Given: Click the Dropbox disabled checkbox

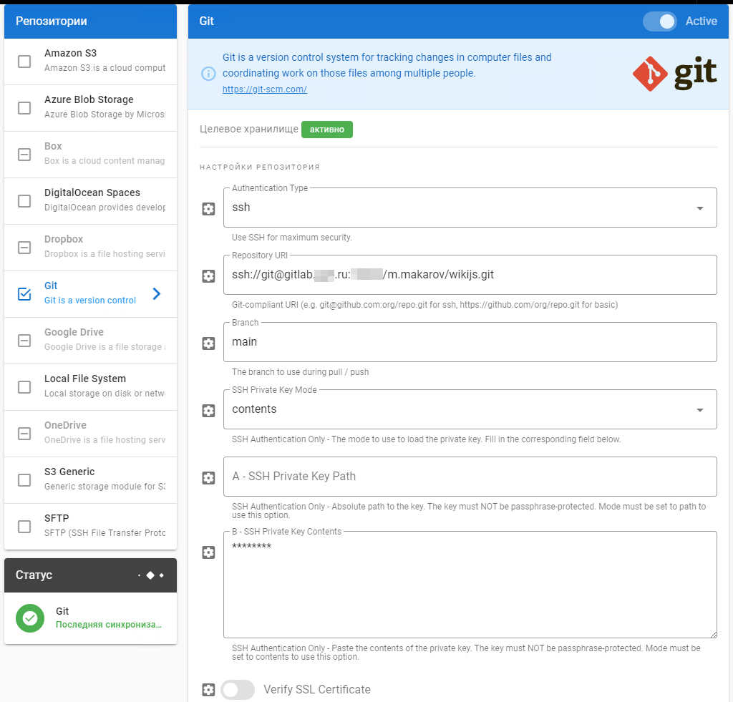Looking at the screenshot, I should 24,248.
